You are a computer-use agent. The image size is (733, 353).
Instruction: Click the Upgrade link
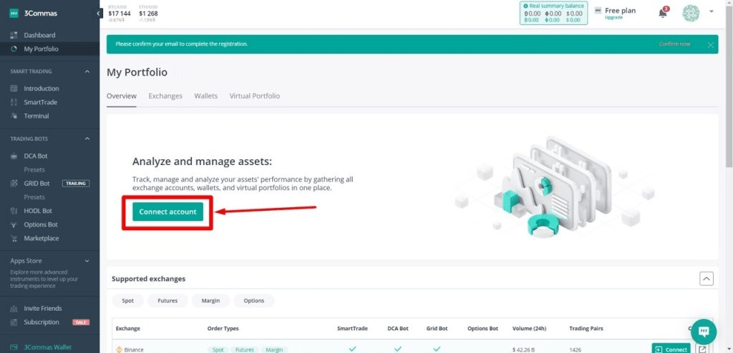click(613, 18)
